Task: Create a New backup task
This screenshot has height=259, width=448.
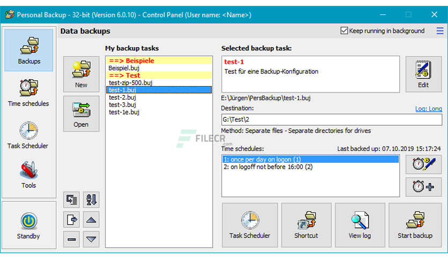Action: click(x=81, y=74)
